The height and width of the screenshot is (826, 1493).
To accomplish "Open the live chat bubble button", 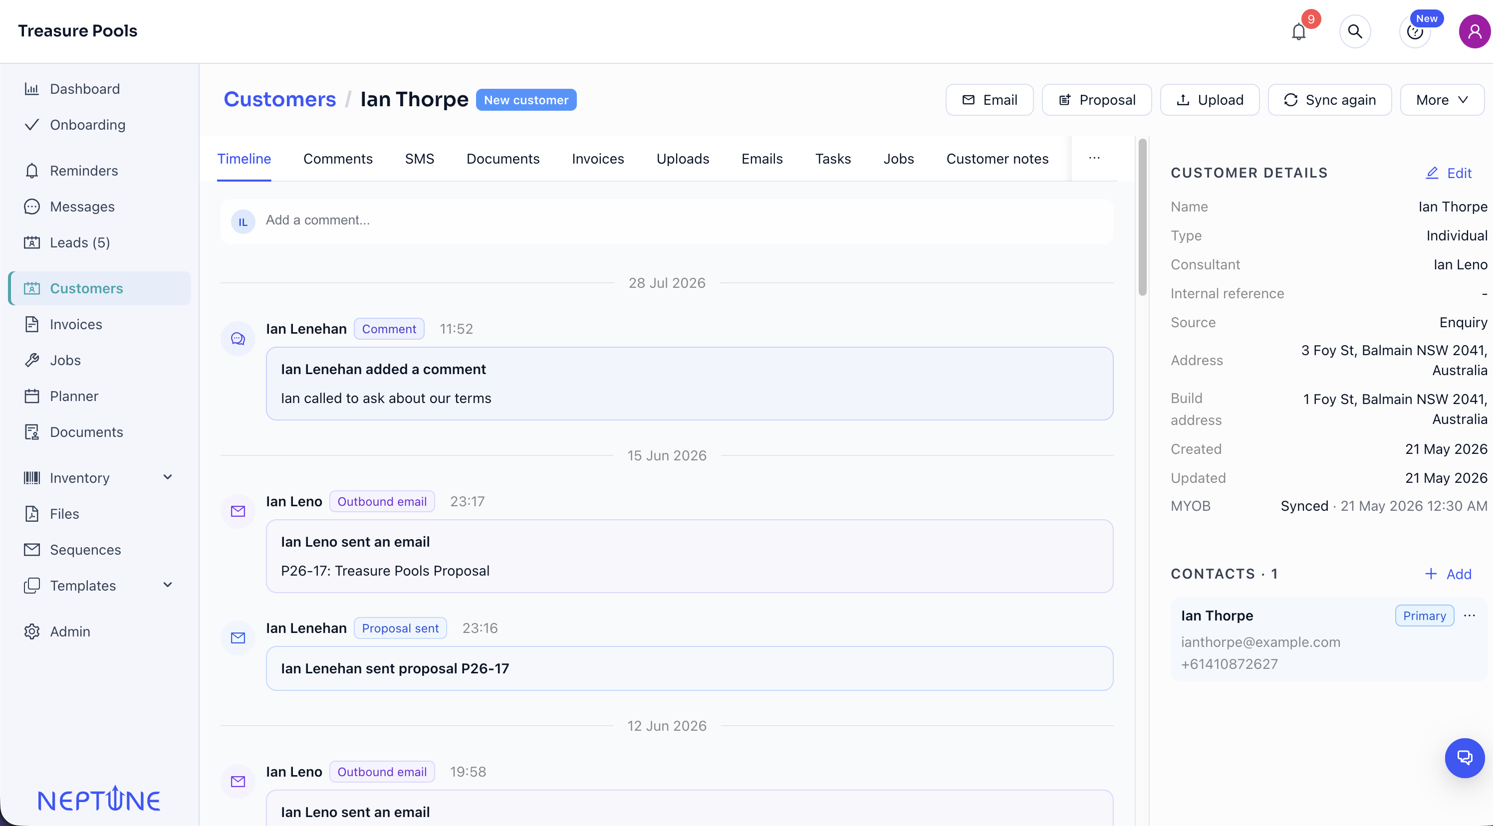I will click(1465, 758).
